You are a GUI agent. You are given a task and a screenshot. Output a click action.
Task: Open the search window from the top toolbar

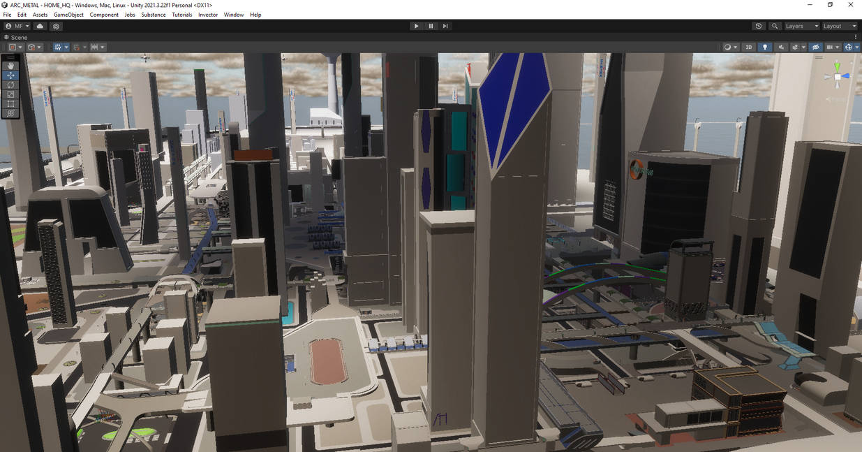click(x=774, y=26)
